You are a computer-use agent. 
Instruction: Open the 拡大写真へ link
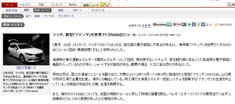point(26,68)
